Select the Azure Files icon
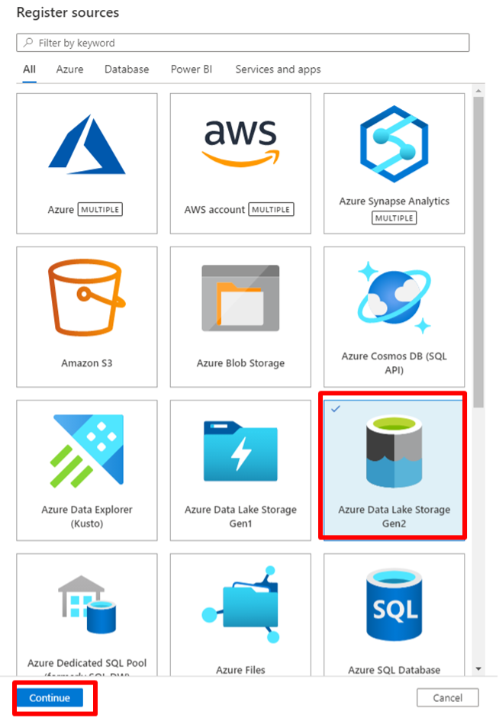Screen dimensions: 499x718 [240, 604]
